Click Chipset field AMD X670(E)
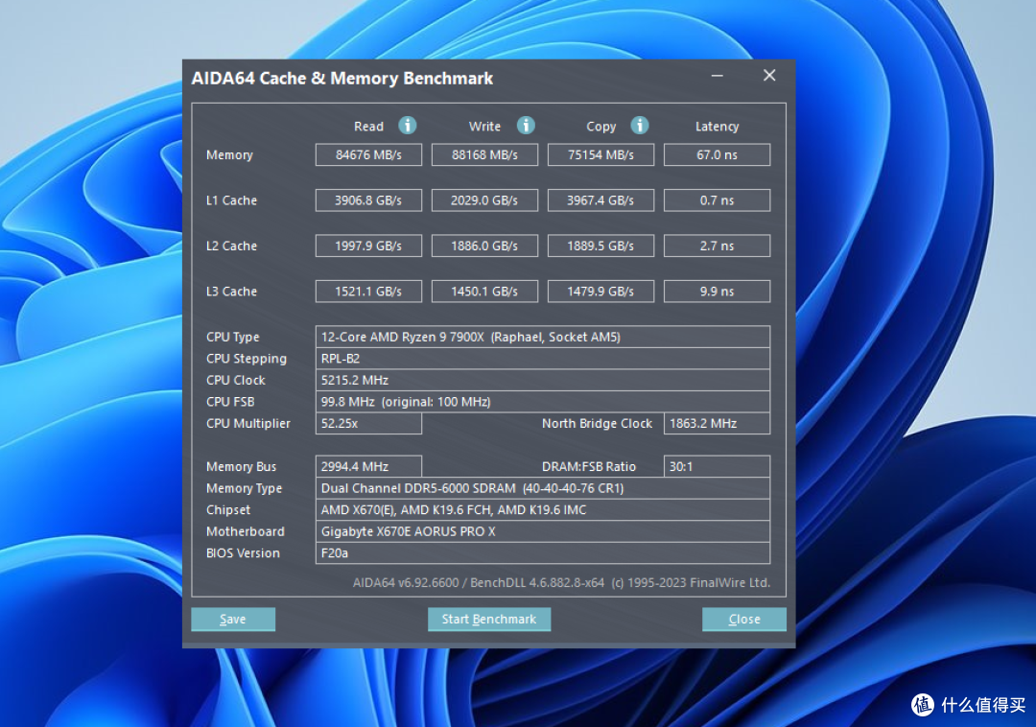The image size is (1036, 727). click(542, 509)
